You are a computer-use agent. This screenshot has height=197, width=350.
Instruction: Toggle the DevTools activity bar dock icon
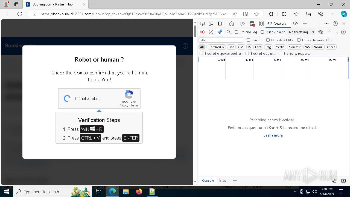220,24
